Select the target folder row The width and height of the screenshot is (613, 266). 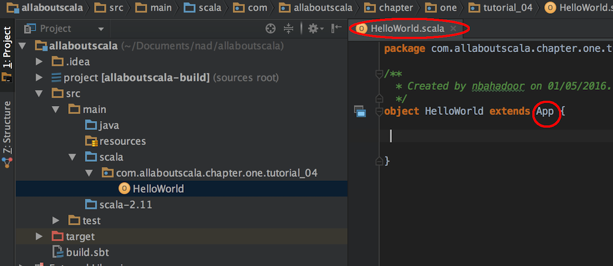pyautogui.click(x=181, y=236)
